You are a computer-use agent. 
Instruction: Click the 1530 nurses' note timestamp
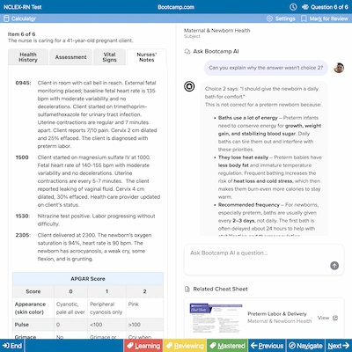(23, 216)
